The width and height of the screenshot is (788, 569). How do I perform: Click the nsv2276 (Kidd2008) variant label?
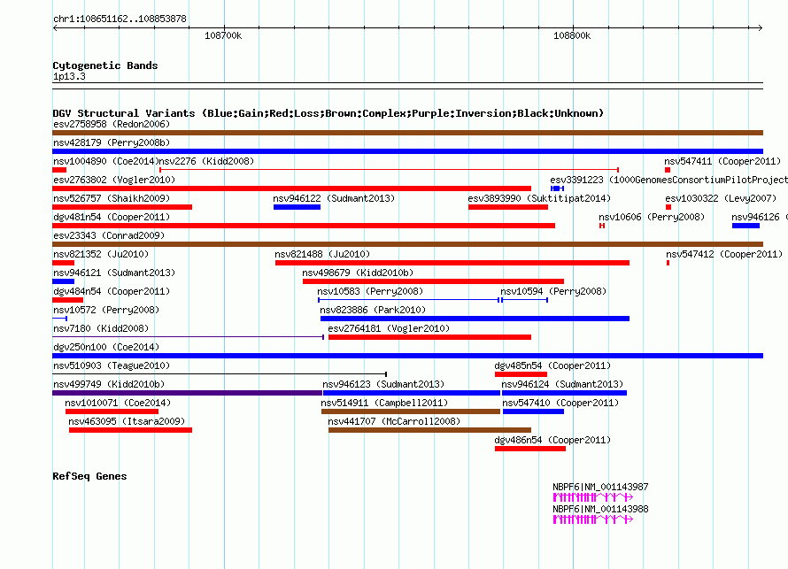click(206, 161)
